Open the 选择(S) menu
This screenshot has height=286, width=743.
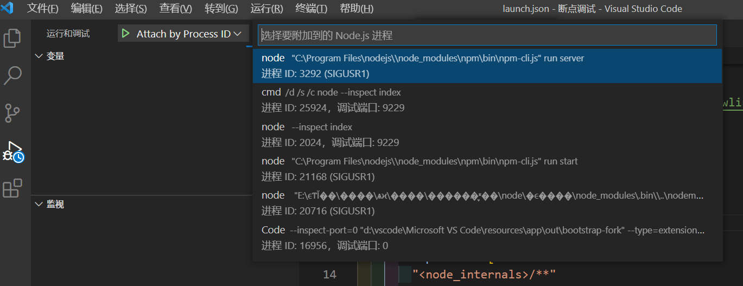point(131,9)
